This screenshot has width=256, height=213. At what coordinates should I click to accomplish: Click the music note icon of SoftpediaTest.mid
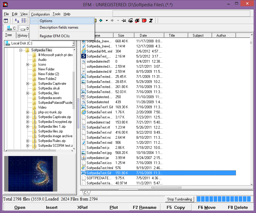pyautogui.click(x=84, y=142)
